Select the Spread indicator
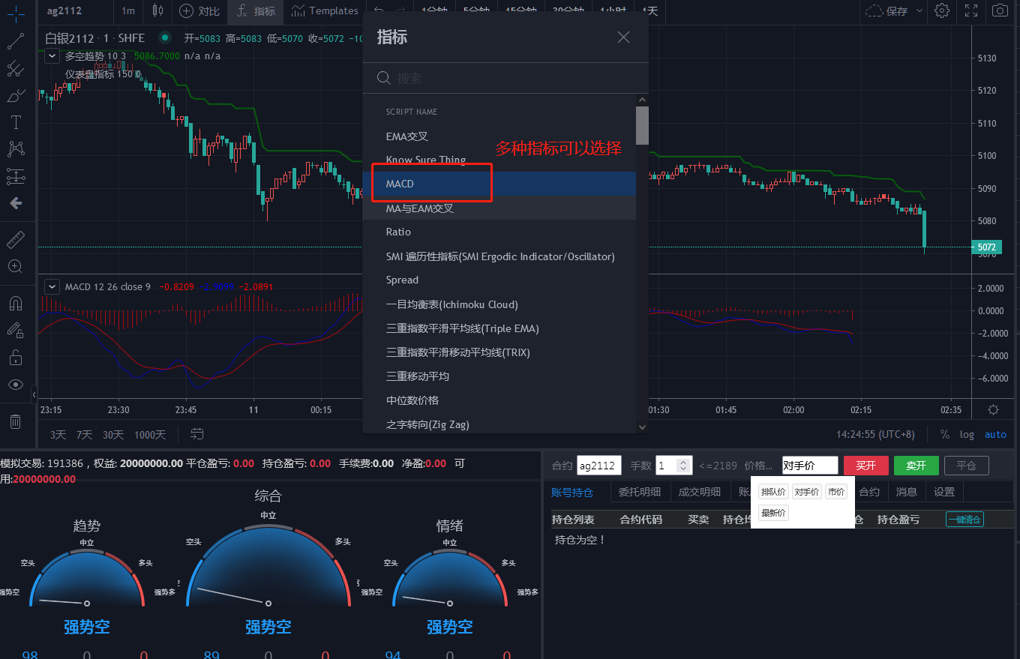 [499, 280]
